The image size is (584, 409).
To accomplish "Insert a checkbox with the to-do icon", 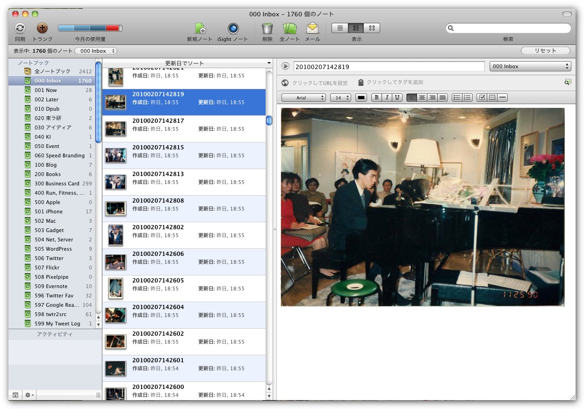I will [x=482, y=98].
